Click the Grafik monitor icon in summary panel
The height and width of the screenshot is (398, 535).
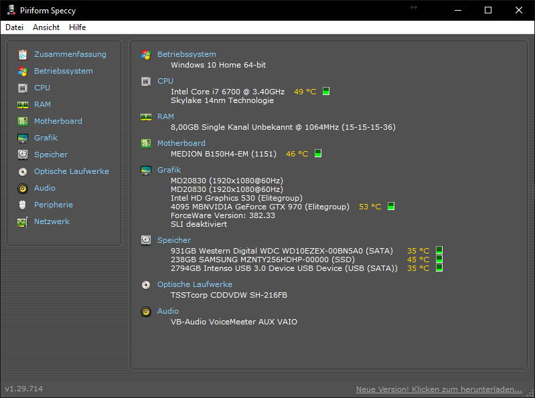point(146,170)
